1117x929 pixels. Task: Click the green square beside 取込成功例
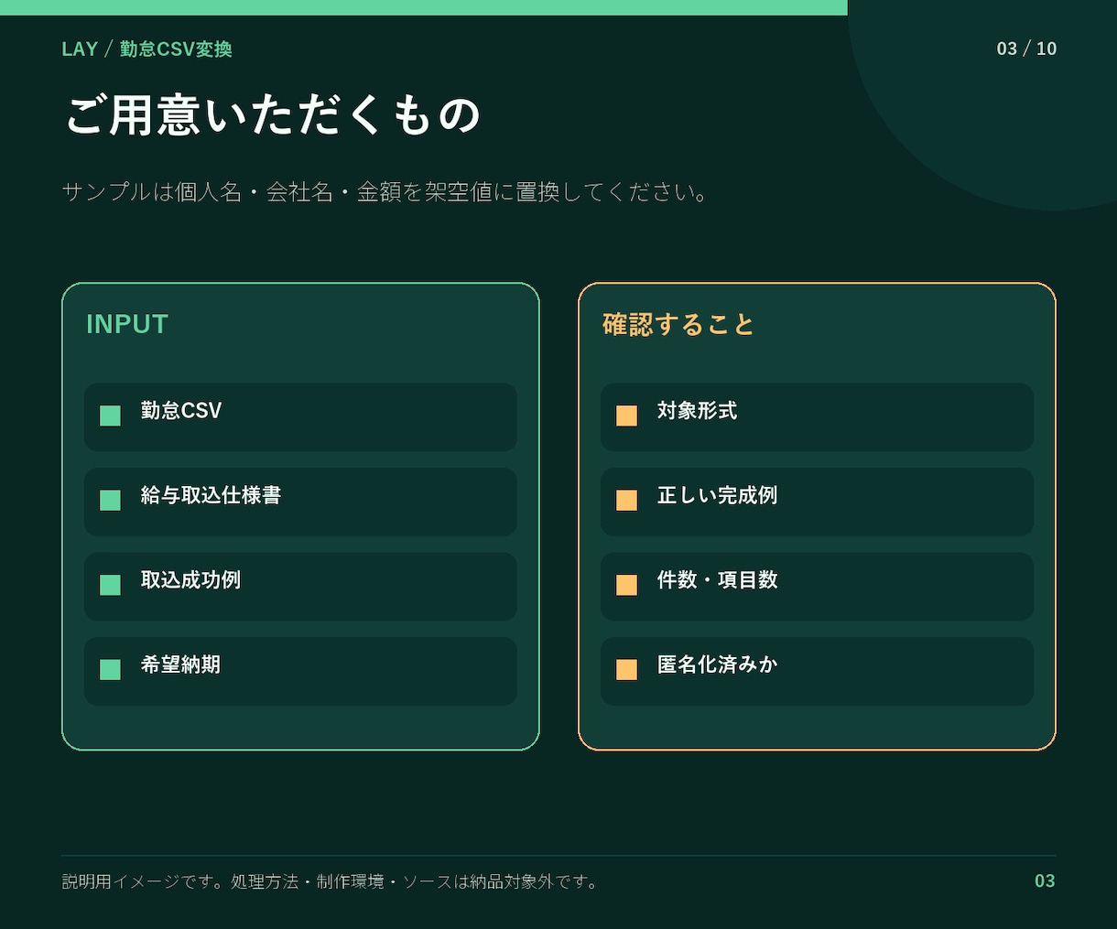[110, 585]
